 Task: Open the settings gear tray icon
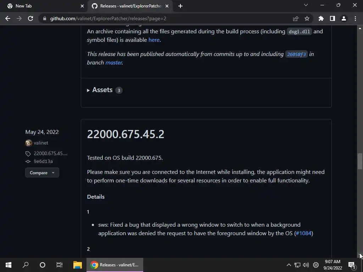(316, 265)
